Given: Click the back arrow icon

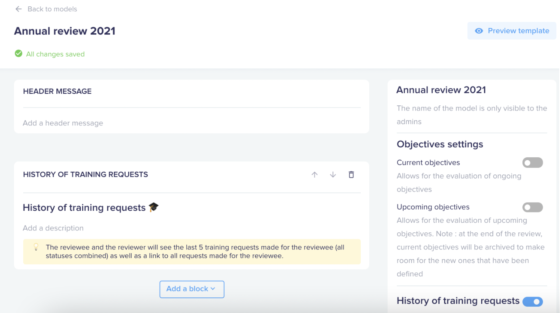Looking at the screenshot, I should (x=18, y=9).
